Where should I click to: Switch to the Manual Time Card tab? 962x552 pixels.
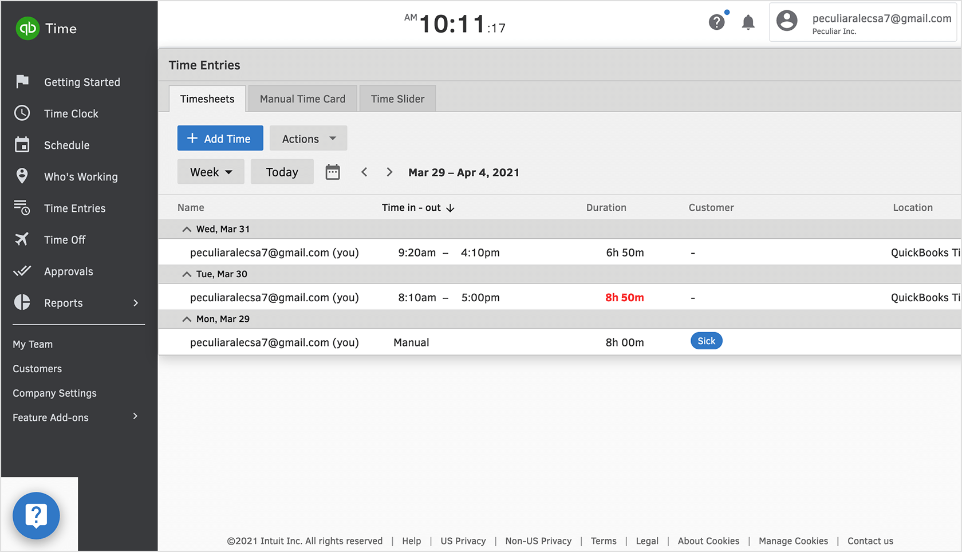(x=302, y=98)
